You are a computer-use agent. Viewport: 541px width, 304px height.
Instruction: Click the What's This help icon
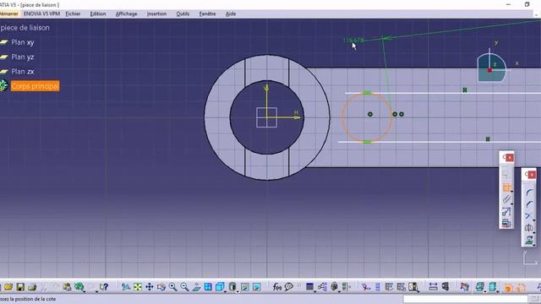click(x=104, y=287)
